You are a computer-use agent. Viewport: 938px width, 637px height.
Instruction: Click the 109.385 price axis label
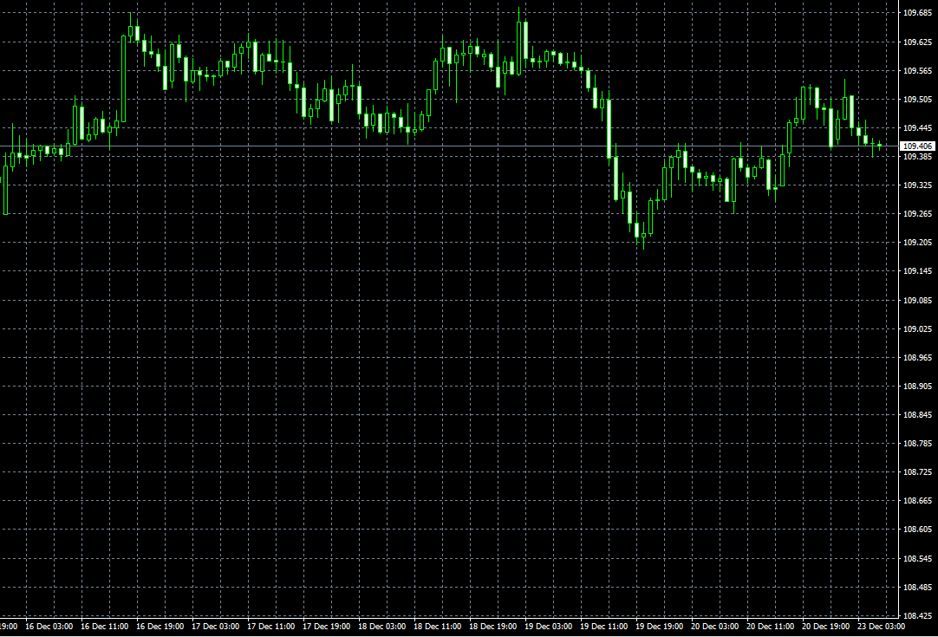pyautogui.click(x=917, y=157)
